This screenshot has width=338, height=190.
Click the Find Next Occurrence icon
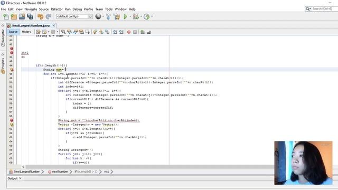(75, 32)
